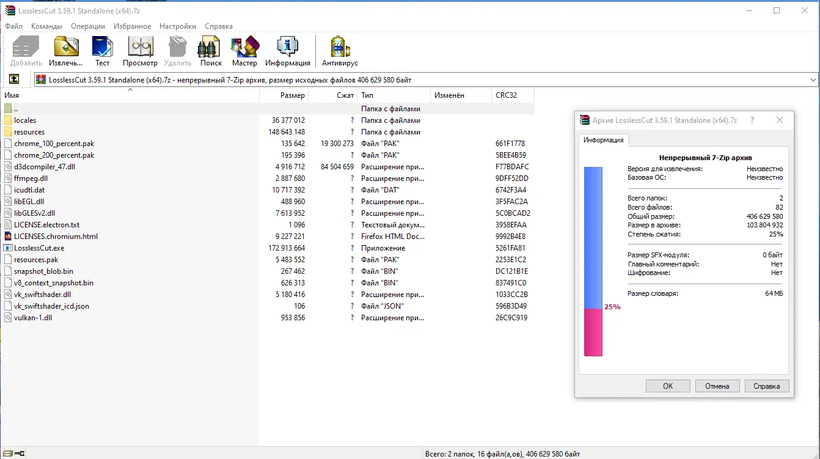Screen dimensions: 820x459
Task: Go up one folder level button
Action: 14,79
